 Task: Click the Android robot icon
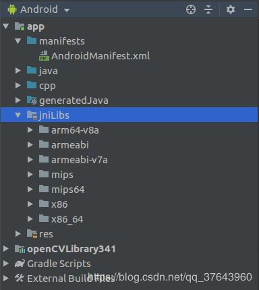click(12, 9)
